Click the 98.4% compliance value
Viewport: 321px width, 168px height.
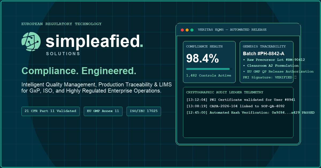[x=202, y=58]
